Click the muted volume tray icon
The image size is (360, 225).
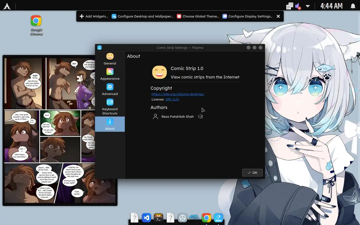click(x=298, y=6)
